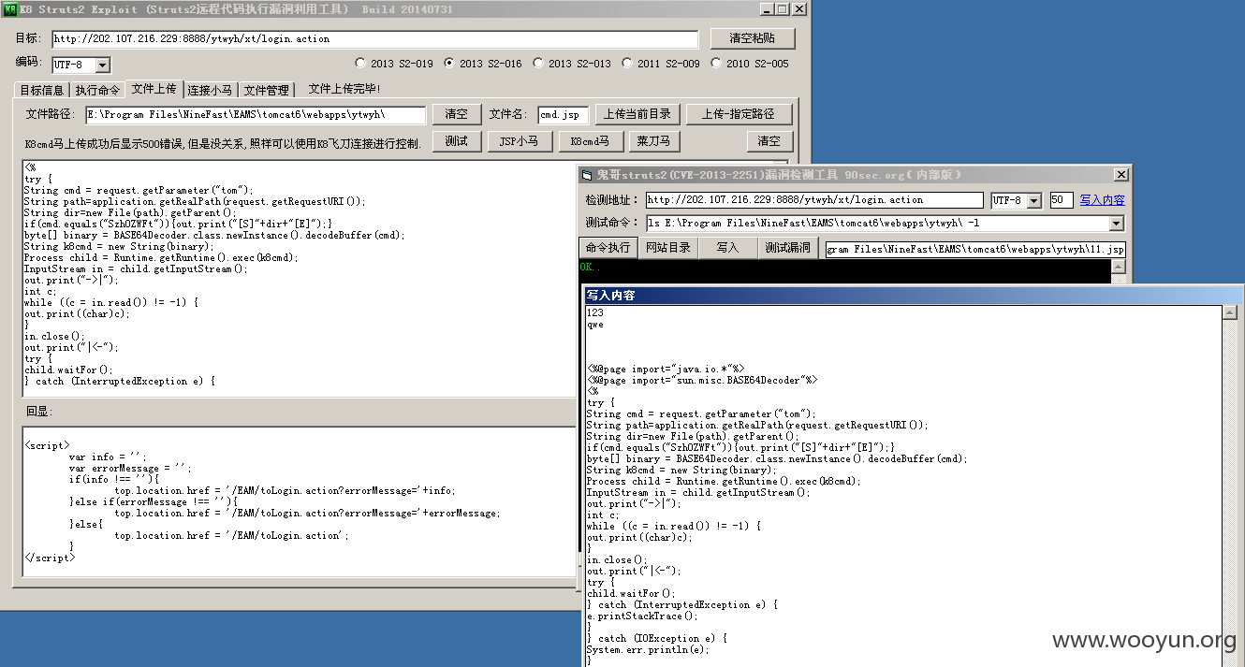This screenshot has height=667, width=1245.
Task: Click 'e.printStackTrace();' line in 写入内容
Action: [642, 616]
